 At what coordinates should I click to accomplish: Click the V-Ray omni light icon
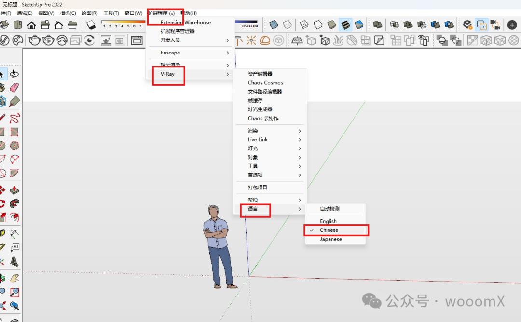251,40
